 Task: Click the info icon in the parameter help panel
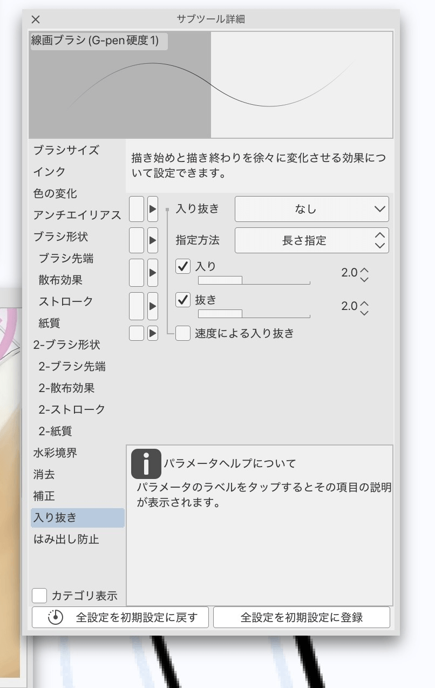tap(145, 463)
